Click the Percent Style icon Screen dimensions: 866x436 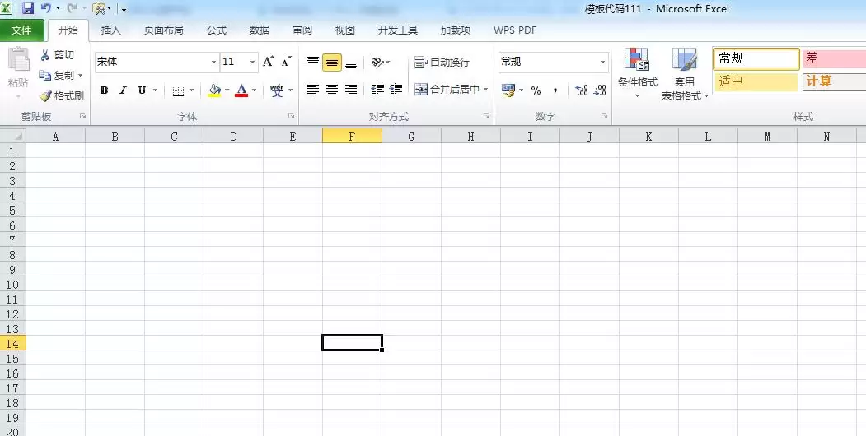click(536, 90)
